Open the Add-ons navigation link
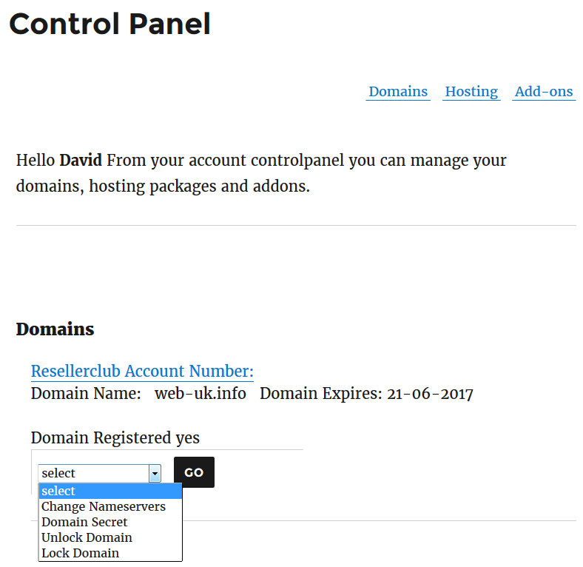 (x=544, y=92)
